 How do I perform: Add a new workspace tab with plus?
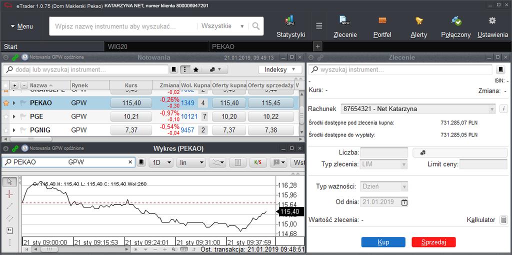(x=317, y=46)
